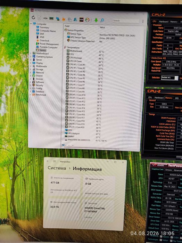Click the GPU Hotspot row icon
Image resolution: width=182 pixels, height=243 pixels.
pos(66,133)
